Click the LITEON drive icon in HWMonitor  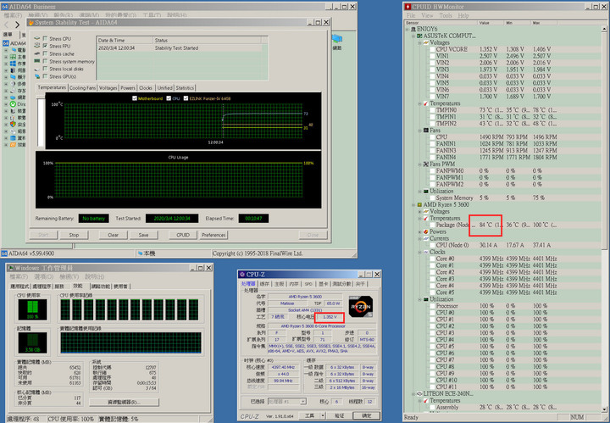tap(419, 394)
